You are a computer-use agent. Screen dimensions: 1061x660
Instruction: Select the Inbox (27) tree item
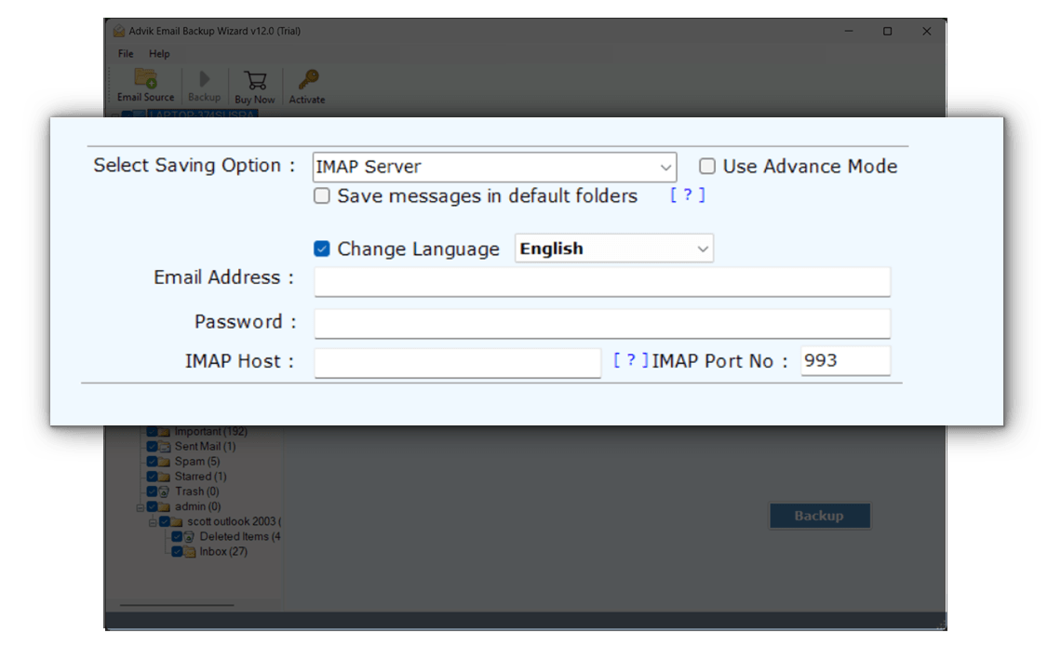pos(223,552)
